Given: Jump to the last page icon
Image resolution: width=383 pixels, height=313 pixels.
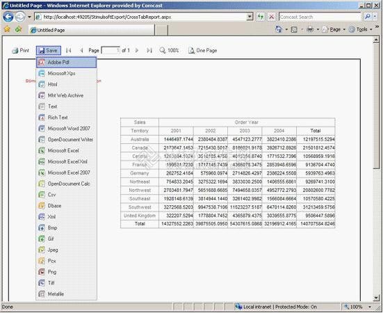Looking at the screenshot, I should coord(149,51).
